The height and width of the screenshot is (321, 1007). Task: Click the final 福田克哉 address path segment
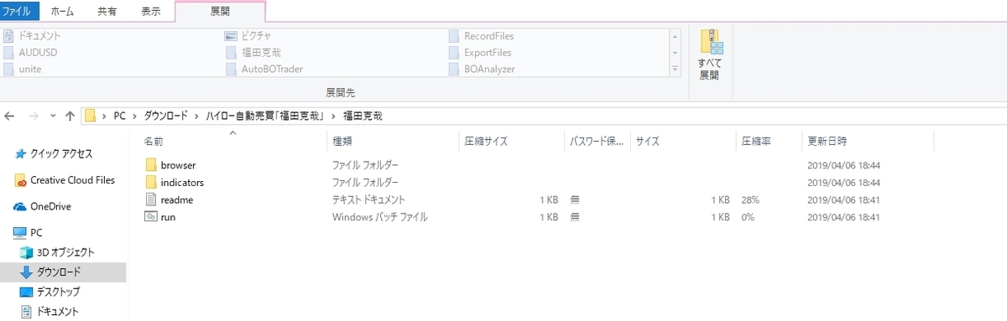pyautogui.click(x=363, y=116)
